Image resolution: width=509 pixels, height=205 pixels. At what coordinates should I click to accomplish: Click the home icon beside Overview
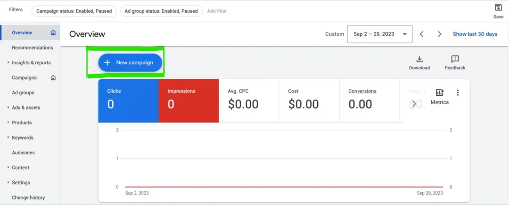coord(53,33)
